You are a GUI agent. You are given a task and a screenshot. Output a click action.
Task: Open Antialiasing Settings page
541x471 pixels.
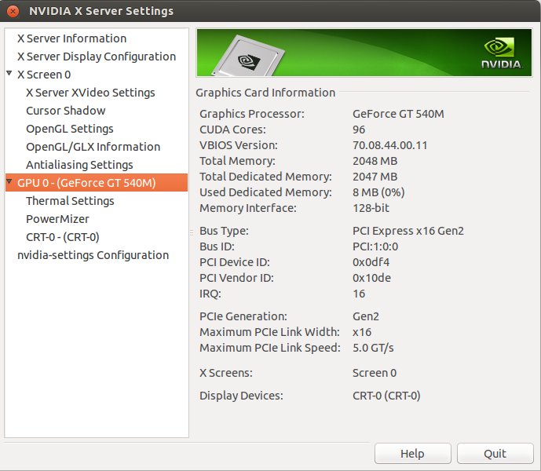tap(79, 165)
